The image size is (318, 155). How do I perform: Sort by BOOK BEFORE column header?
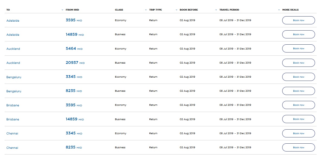(189, 10)
